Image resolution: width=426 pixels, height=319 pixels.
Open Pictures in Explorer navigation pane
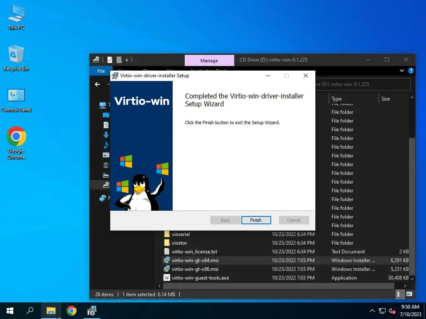click(106, 155)
